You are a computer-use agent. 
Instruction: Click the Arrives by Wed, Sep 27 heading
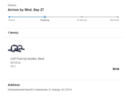(26, 10)
